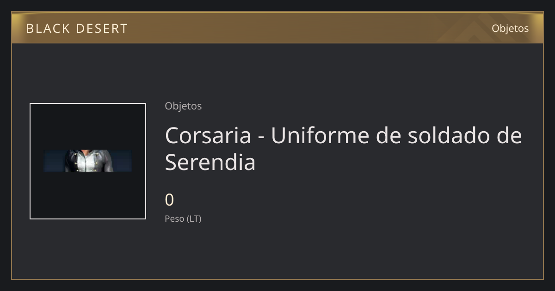This screenshot has height=291, width=555.
Task: Select the weight value 0
Action: (x=169, y=200)
